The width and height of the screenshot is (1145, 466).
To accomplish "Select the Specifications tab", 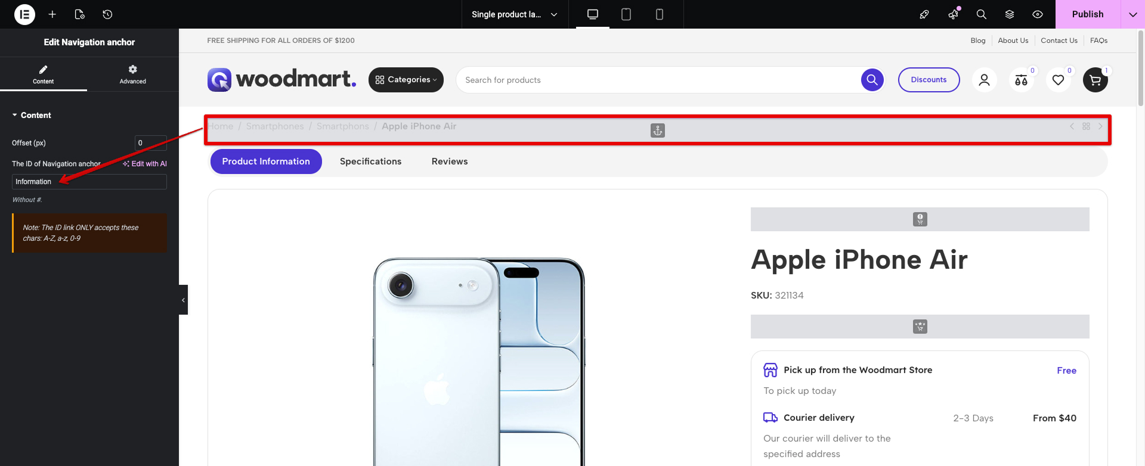I will click(370, 161).
